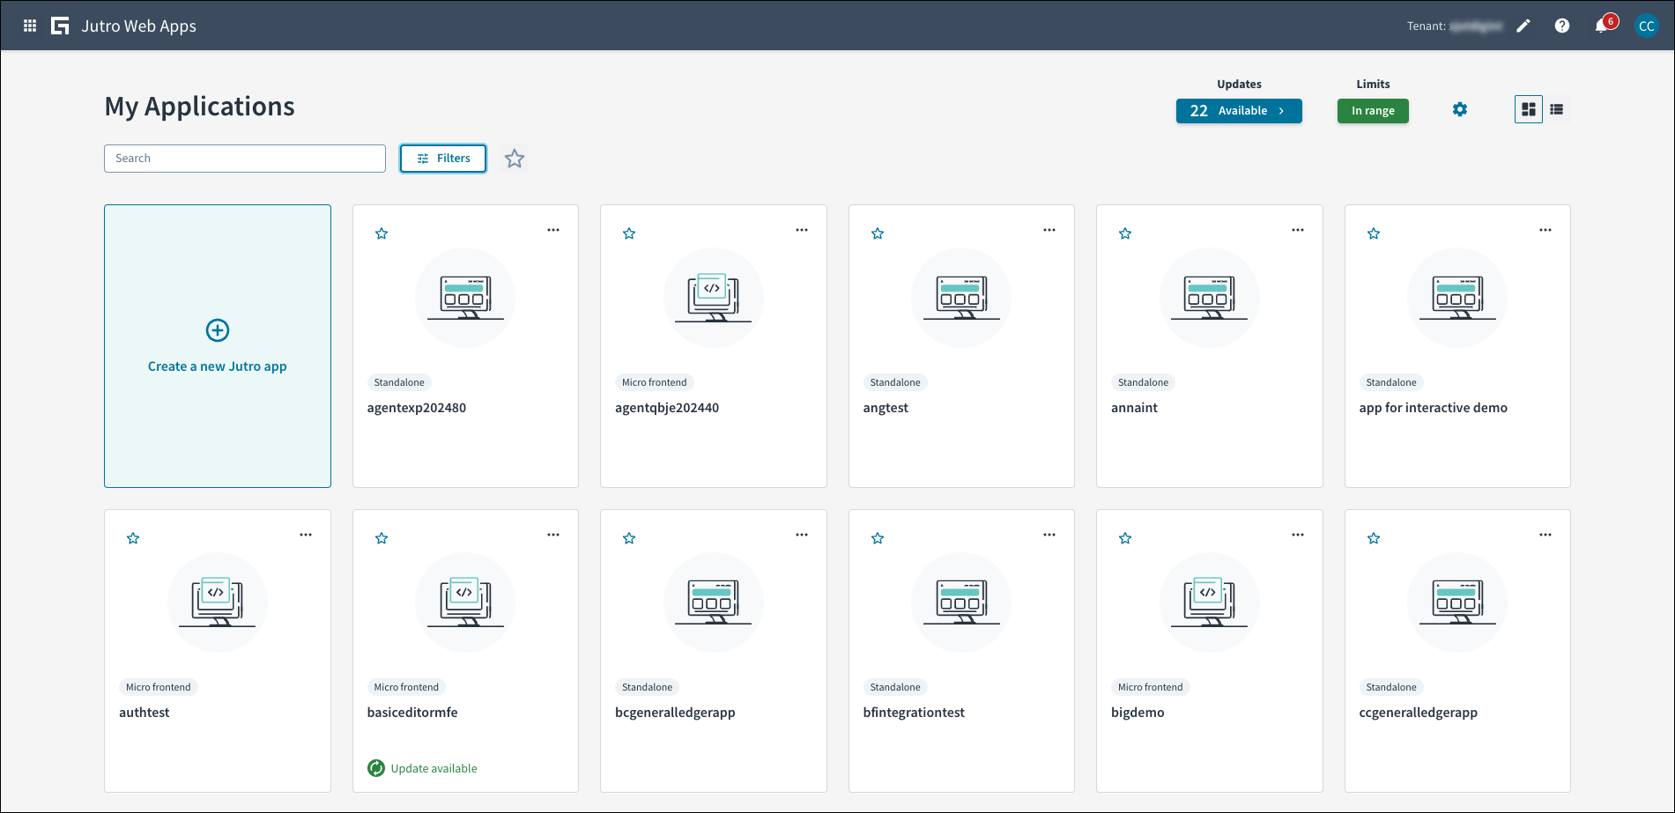This screenshot has height=813, width=1675.
Task: Open the options menu on angtest card
Action: 1049,229
